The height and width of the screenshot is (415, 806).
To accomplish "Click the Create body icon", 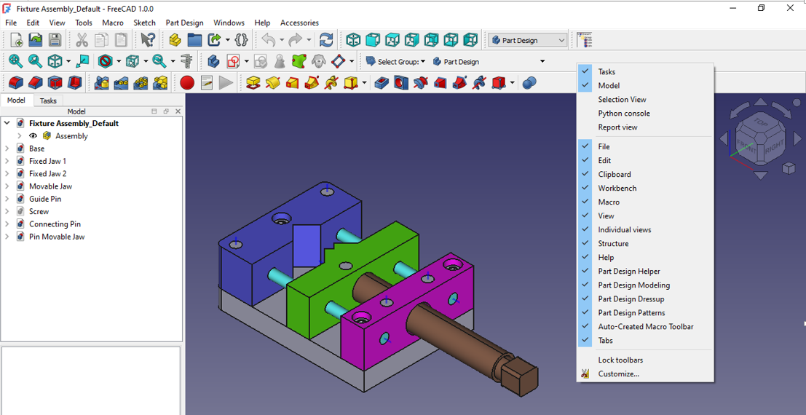I will pos(213,61).
